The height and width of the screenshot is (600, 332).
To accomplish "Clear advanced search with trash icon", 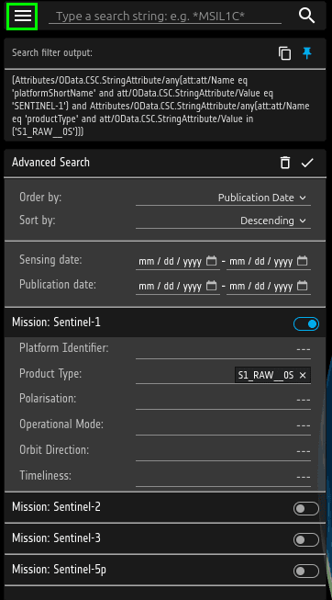I will [285, 163].
